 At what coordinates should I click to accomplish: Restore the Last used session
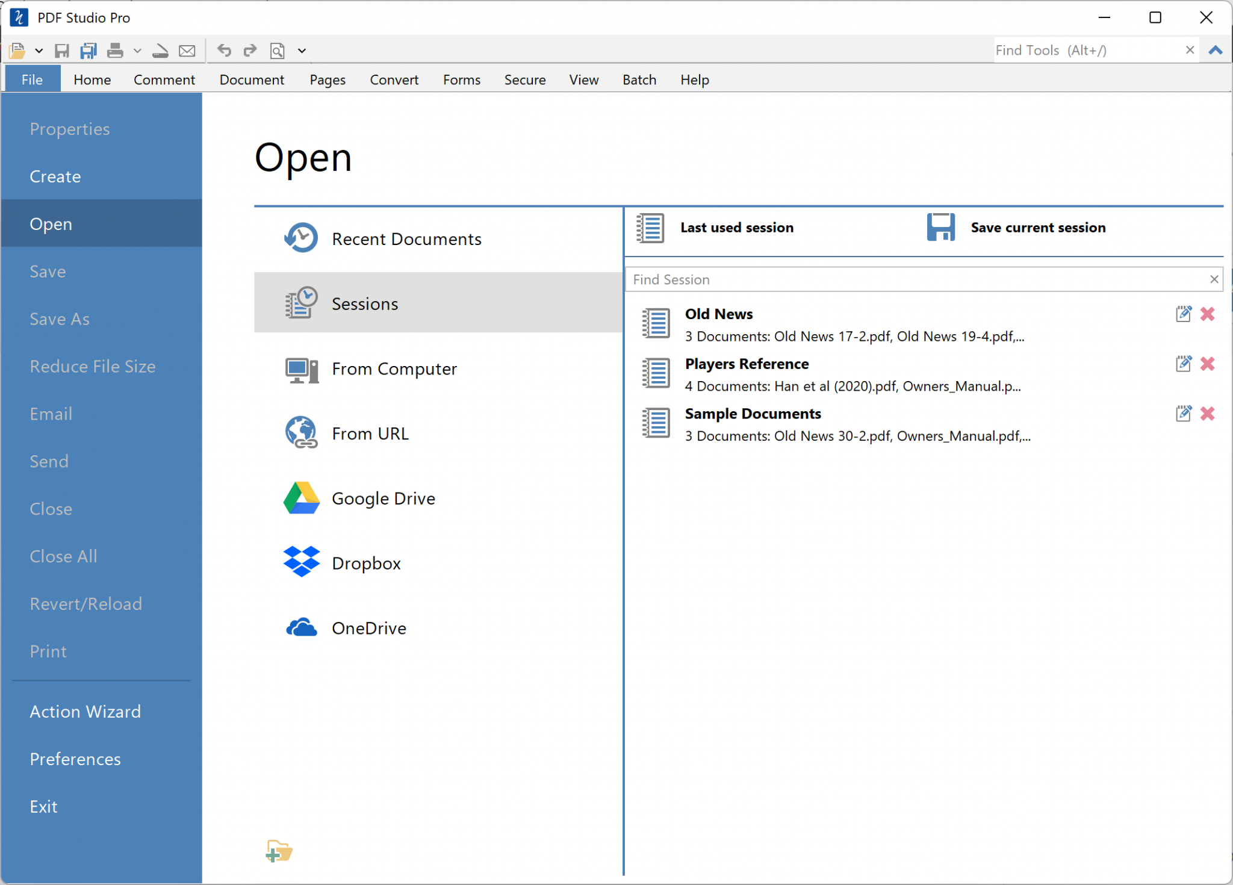pyautogui.click(x=736, y=227)
